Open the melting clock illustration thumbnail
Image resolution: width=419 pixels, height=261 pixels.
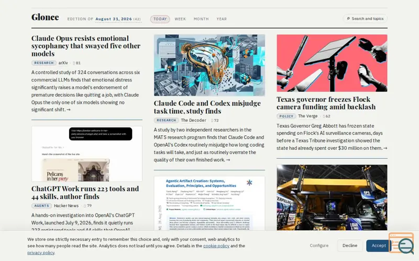pos(209,65)
